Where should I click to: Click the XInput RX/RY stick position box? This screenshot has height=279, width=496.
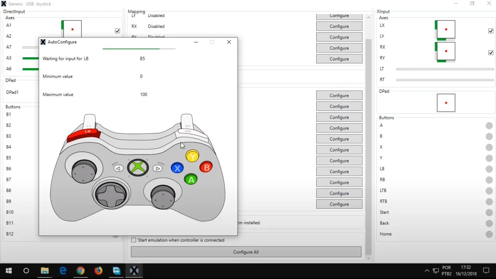(x=446, y=51)
